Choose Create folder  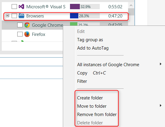click(90, 98)
